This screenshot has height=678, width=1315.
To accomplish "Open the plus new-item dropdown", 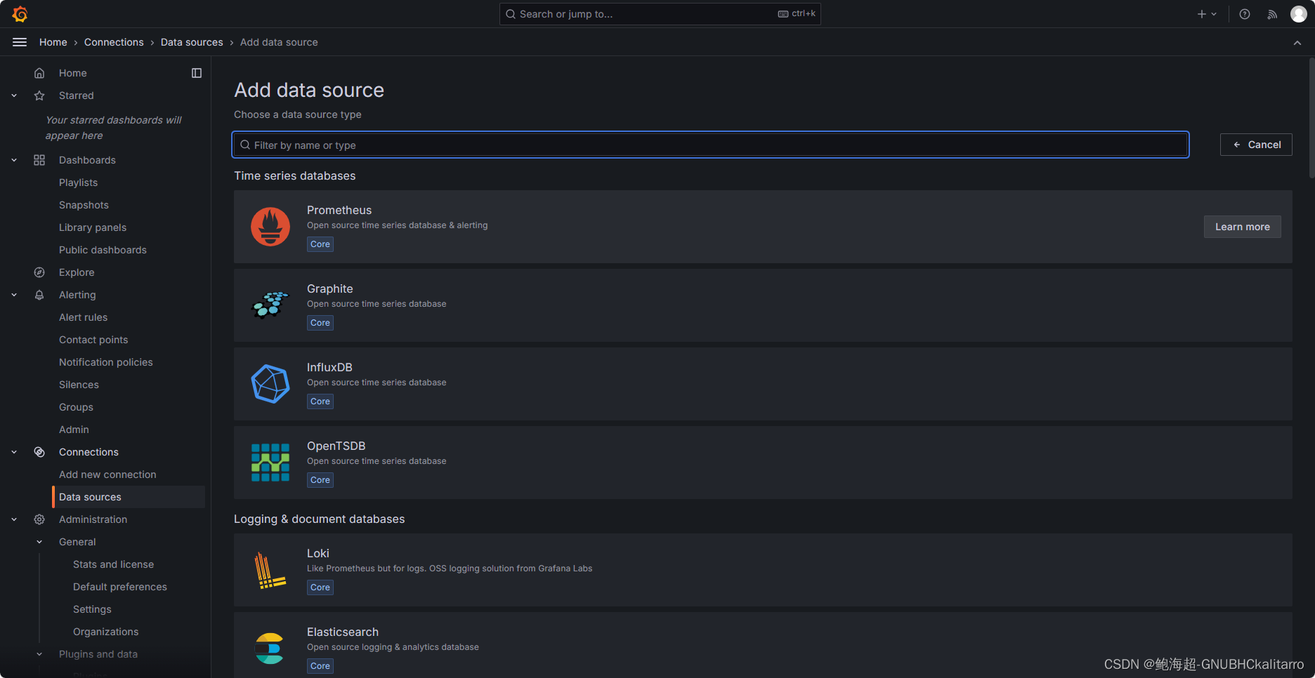I will coord(1207,14).
